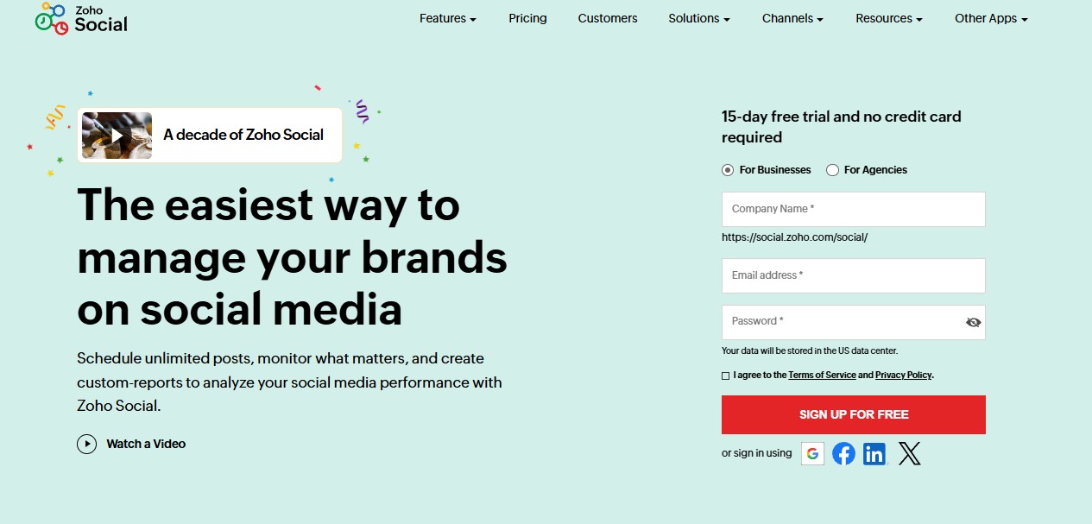This screenshot has width=1092, height=524.
Task: Open the Customers page
Action: tap(607, 18)
